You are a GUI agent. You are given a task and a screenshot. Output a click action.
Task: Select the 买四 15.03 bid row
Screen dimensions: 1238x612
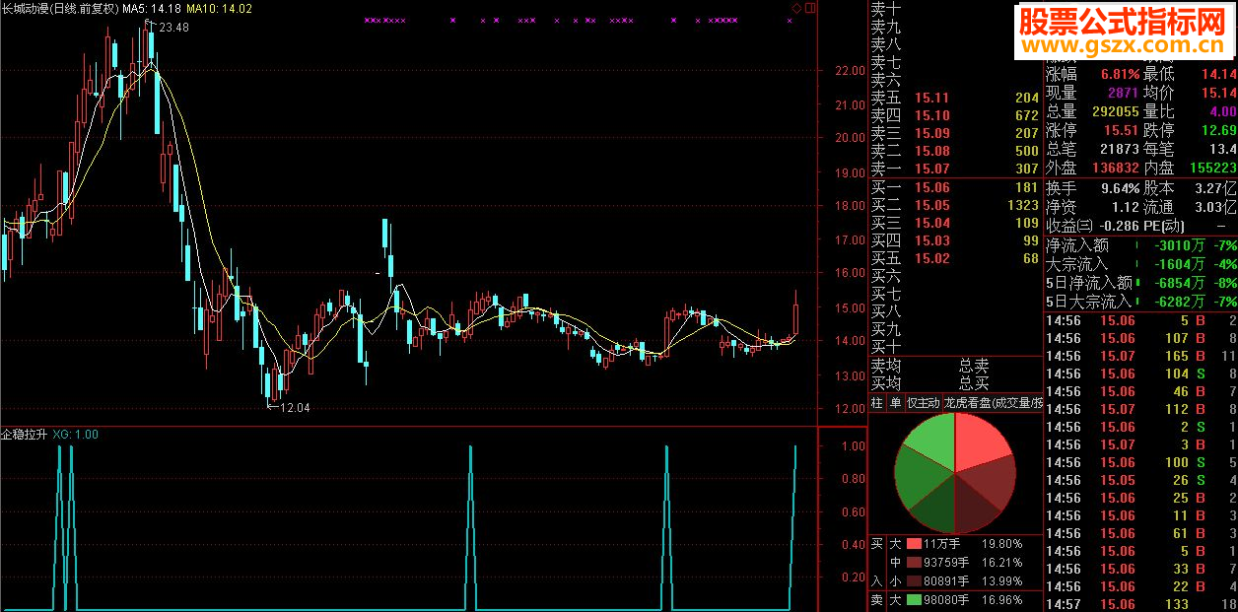click(x=955, y=240)
